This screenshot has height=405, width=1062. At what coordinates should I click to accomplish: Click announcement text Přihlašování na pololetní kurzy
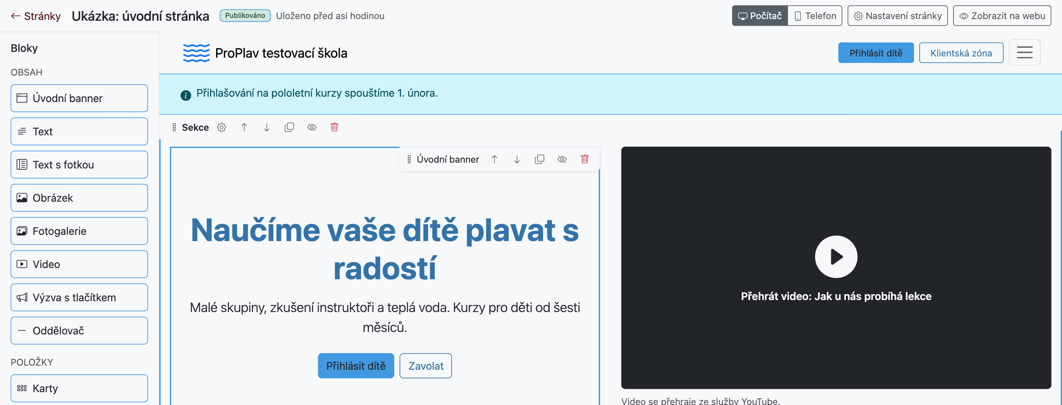(x=317, y=93)
